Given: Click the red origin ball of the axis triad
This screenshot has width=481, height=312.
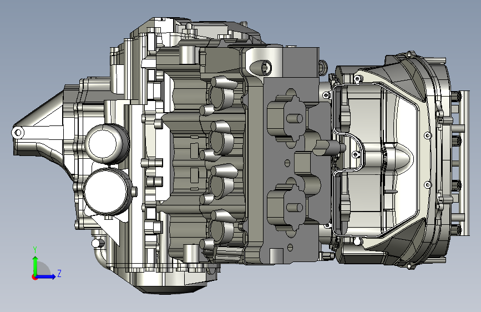Looking at the screenshot, I should pyautogui.click(x=34, y=277).
